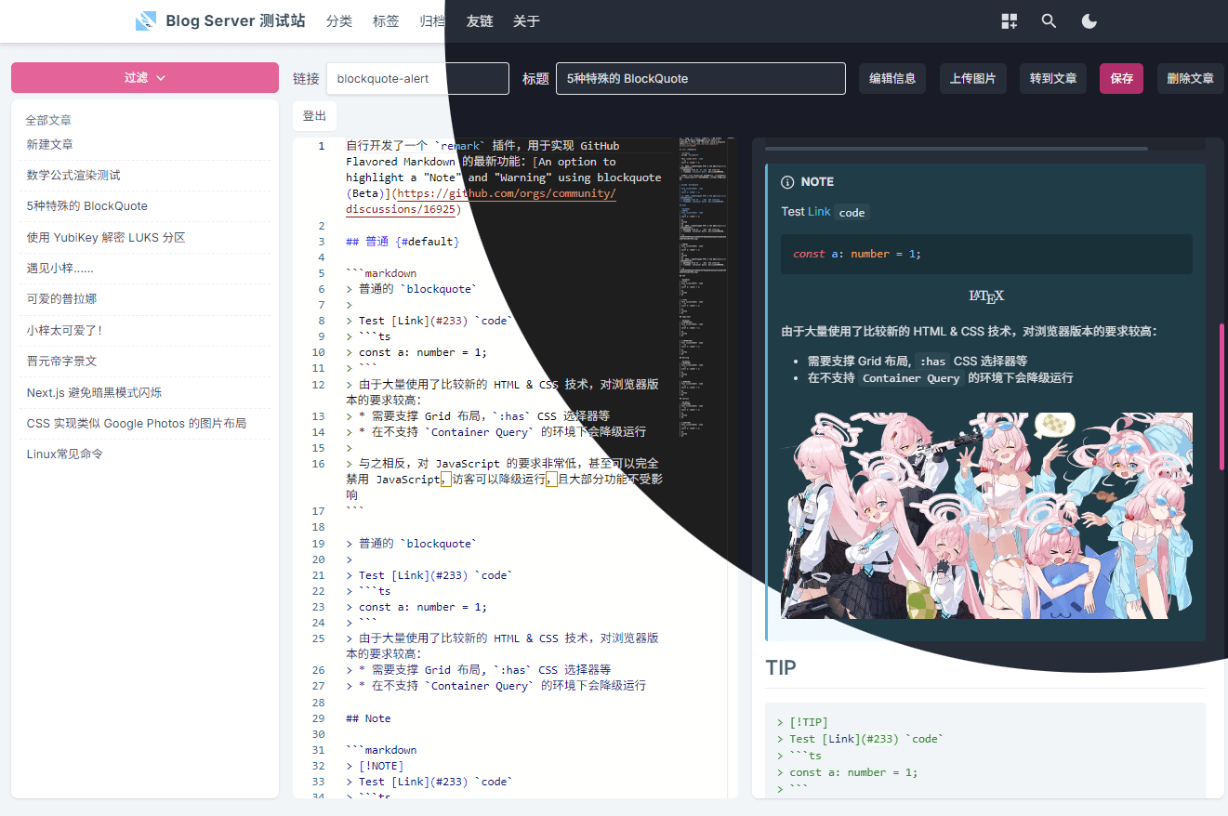
Task: Click the preview pane vertical scrollbar
Action: pyautogui.click(x=1221, y=396)
